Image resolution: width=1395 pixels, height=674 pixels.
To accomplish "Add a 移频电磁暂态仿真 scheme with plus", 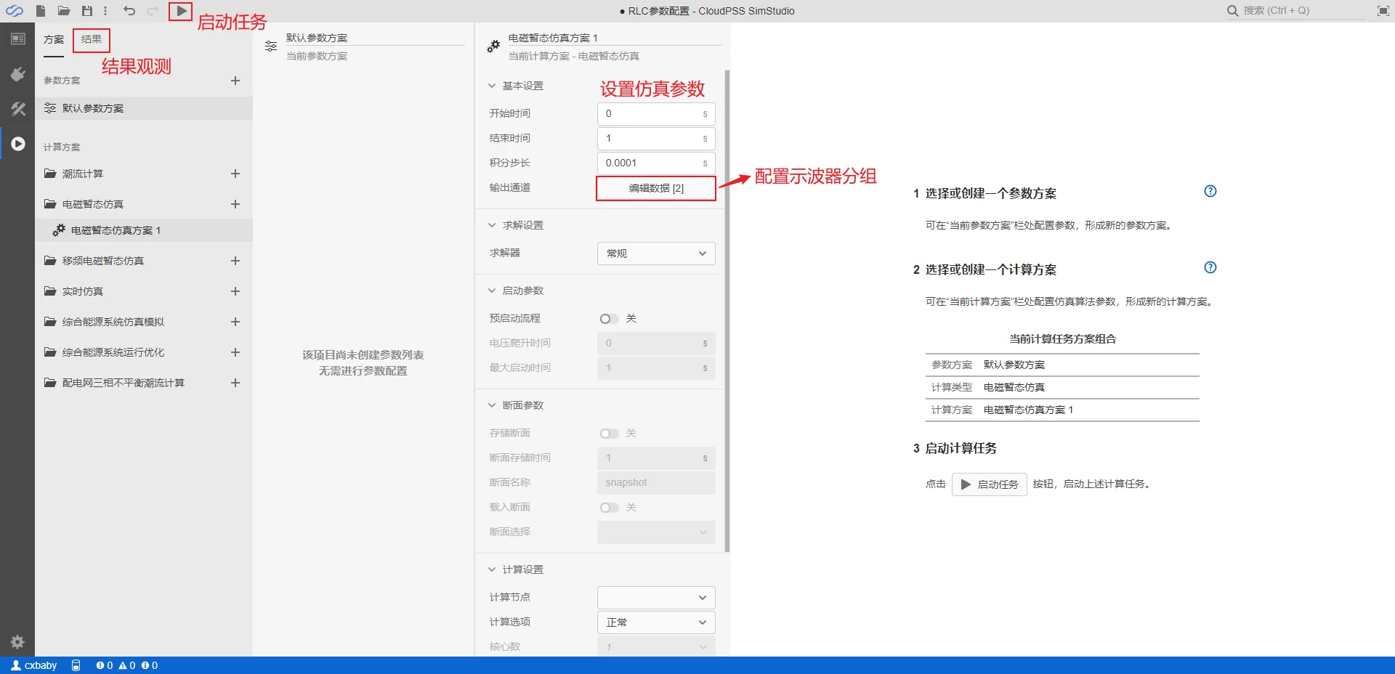I will 235,261.
